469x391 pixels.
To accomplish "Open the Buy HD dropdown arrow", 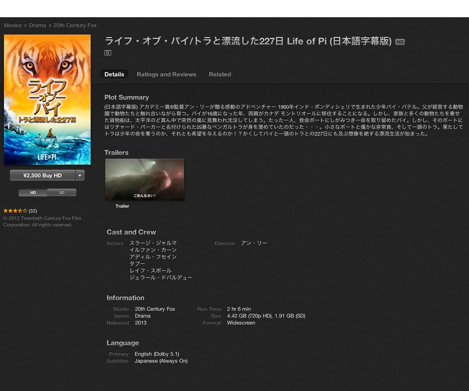I will [x=80, y=175].
